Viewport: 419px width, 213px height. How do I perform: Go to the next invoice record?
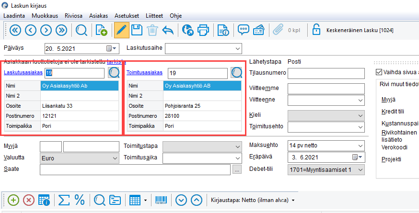(x=46, y=31)
